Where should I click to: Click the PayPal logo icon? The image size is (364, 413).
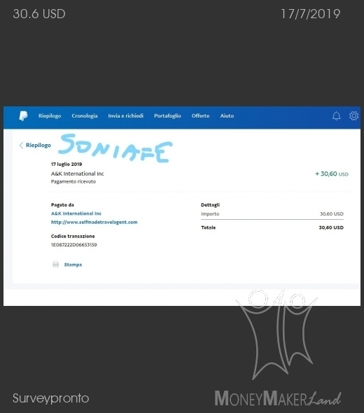[x=23, y=116]
